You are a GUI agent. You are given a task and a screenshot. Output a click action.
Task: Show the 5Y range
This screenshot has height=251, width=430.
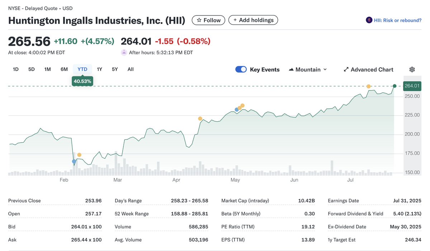pos(115,69)
